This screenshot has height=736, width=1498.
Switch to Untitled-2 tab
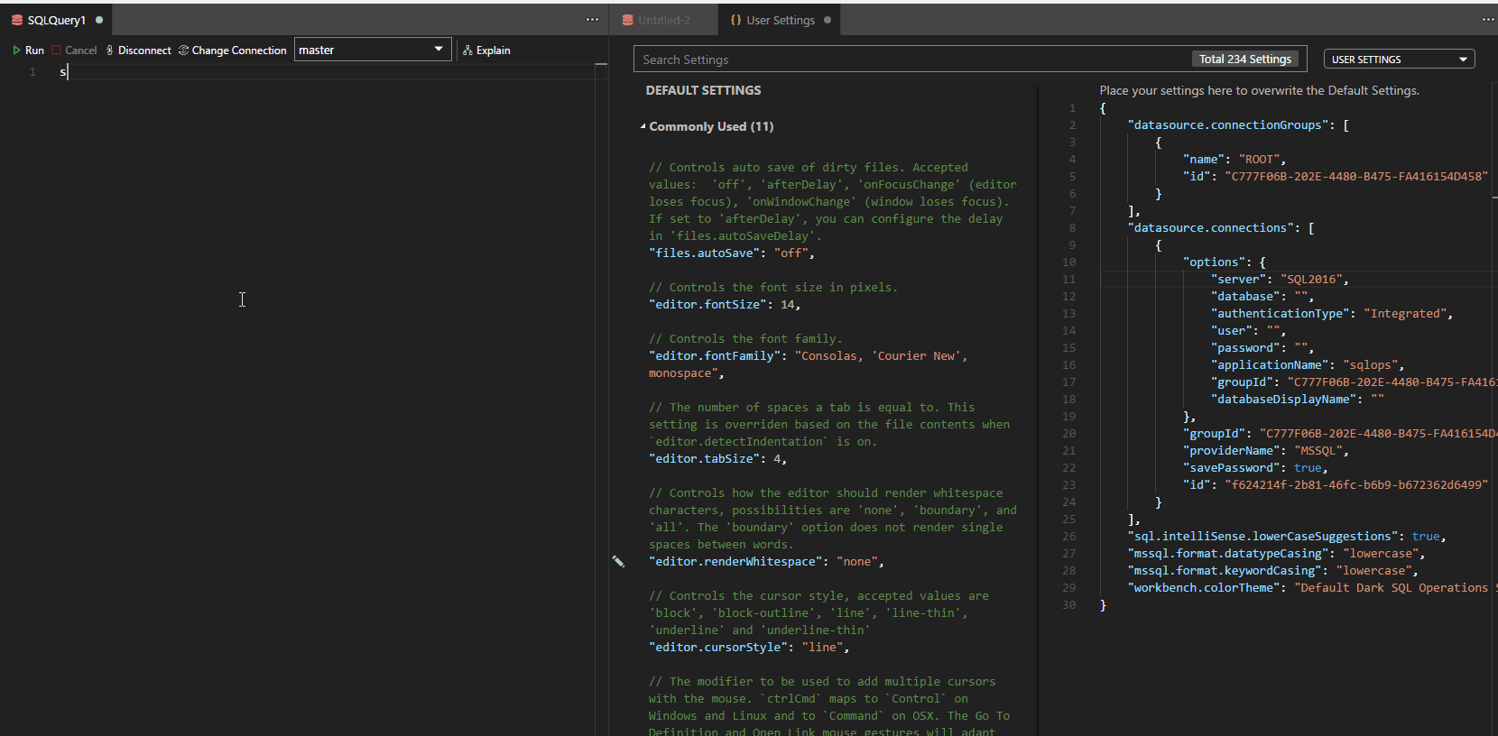click(664, 20)
